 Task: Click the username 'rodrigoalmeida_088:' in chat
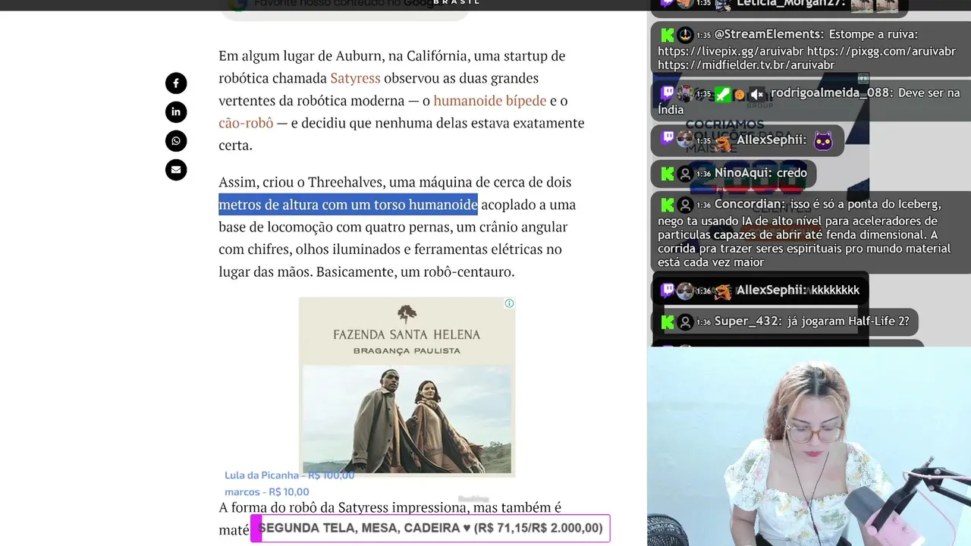[832, 93]
